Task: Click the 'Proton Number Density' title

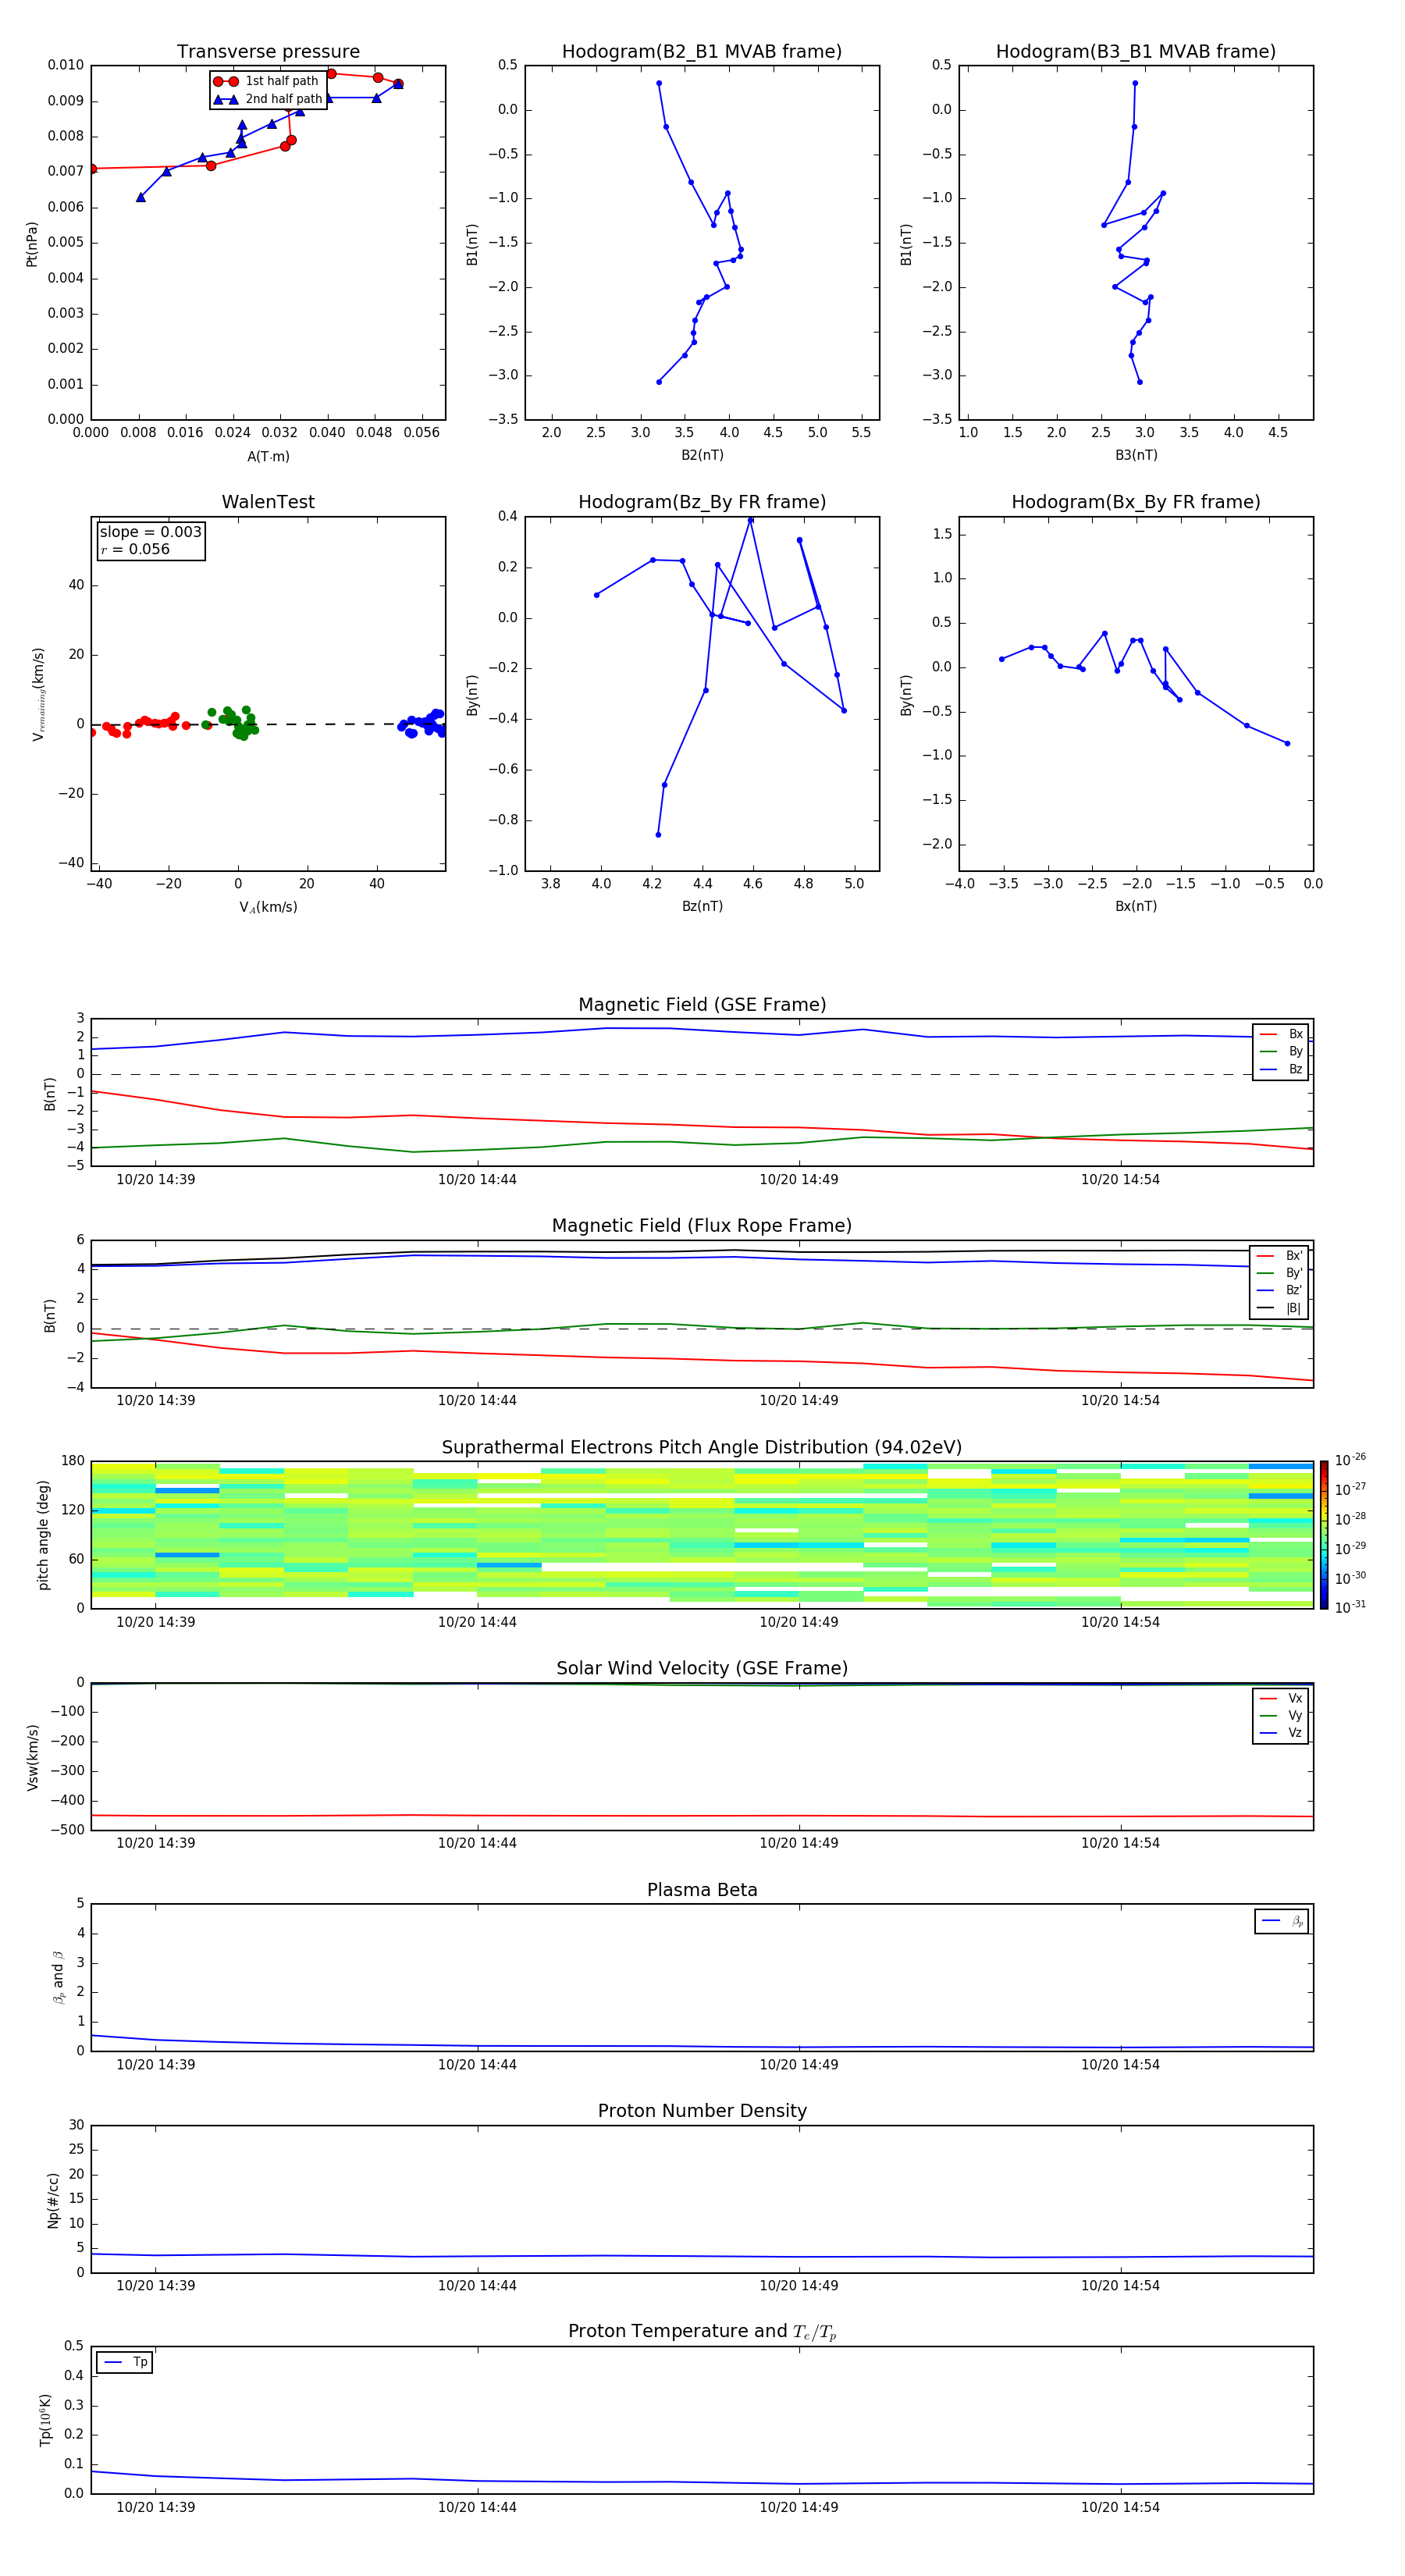Action: [x=702, y=2111]
